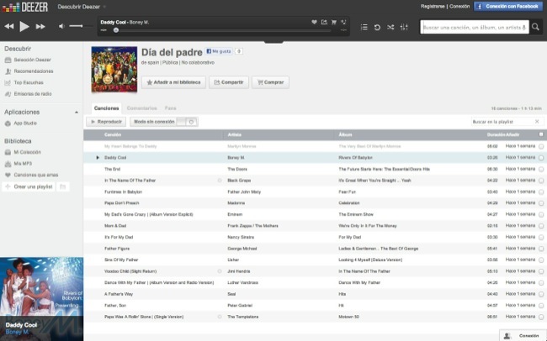Click the play button in the player bar
The width and height of the screenshot is (547, 341).
click(24, 27)
